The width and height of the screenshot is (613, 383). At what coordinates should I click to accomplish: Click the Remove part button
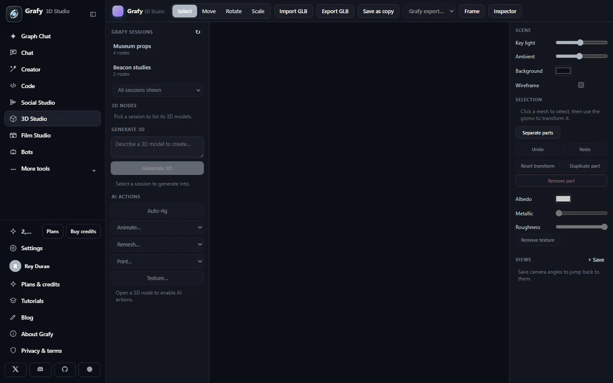(561, 181)
